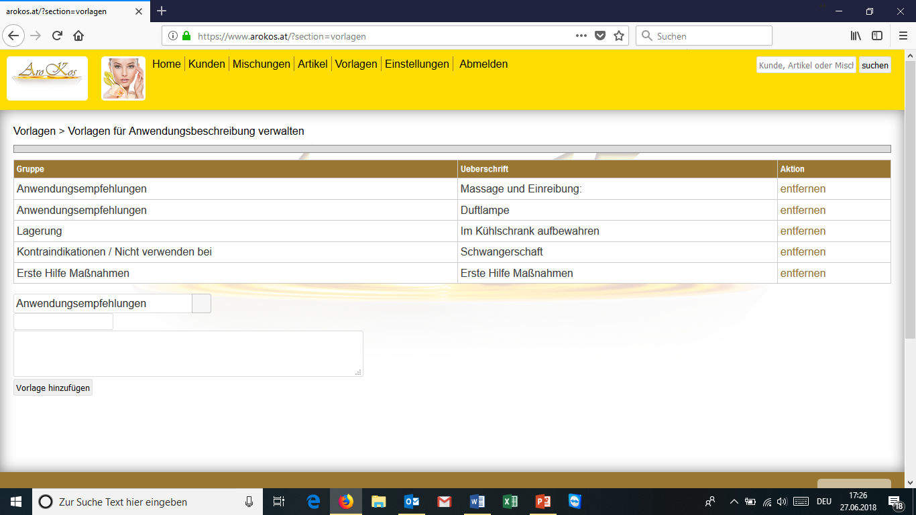The width and height of the screenshot is (916, 515).
Task: Select the Lagerung group cell
Action: point(235,231)
